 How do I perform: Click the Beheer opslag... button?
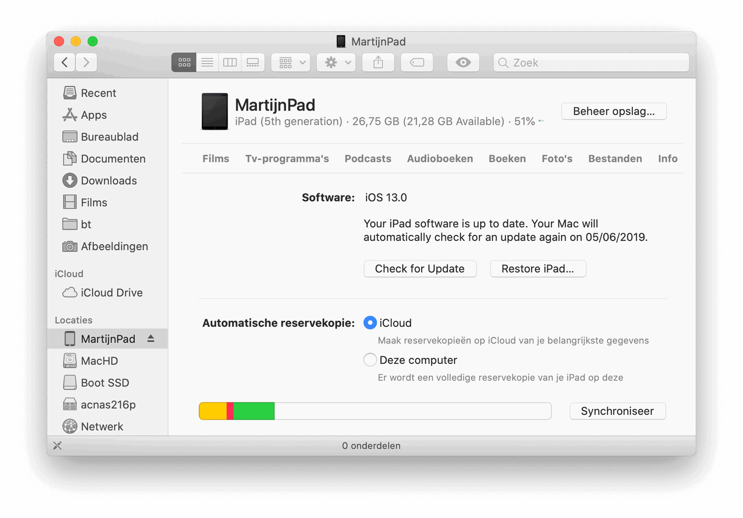pos(614,111)
